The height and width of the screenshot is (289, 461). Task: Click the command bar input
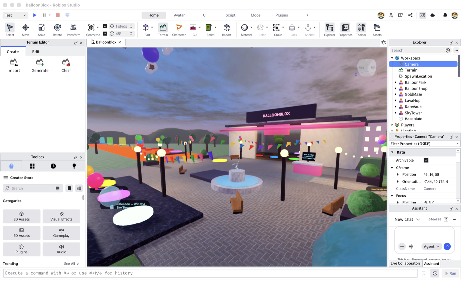coord(210,273)
